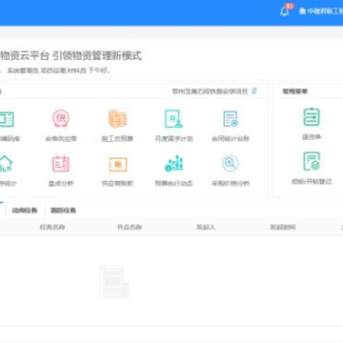Open the 编码库 code library icon
Screen dimensions: 343x343
(x=7, y=119)
